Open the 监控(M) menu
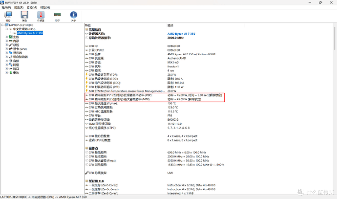This screenshot has height=199, width=337. (x=32, y=7)
